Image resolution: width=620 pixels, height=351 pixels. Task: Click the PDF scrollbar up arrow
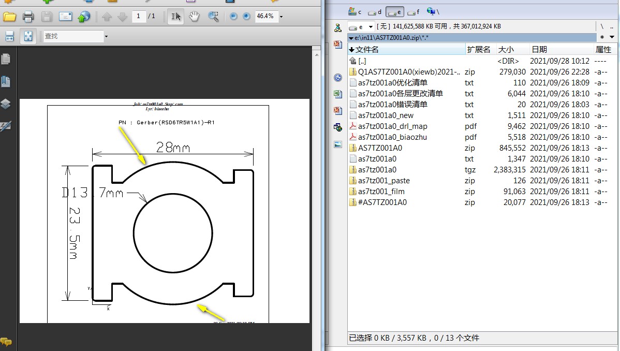(x=316, y=55)
